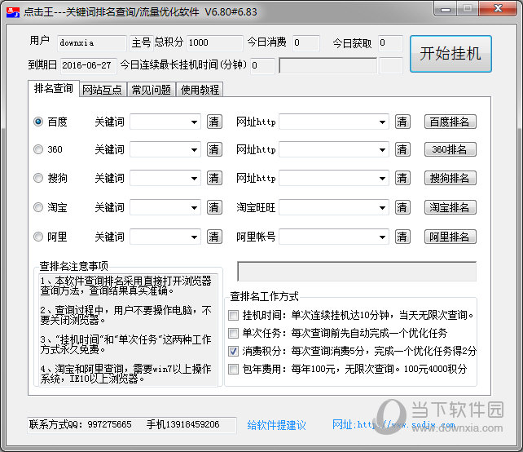Toggle the 消费积分 checkbox
The image size is (523, 452).
[x=234, y=351]
